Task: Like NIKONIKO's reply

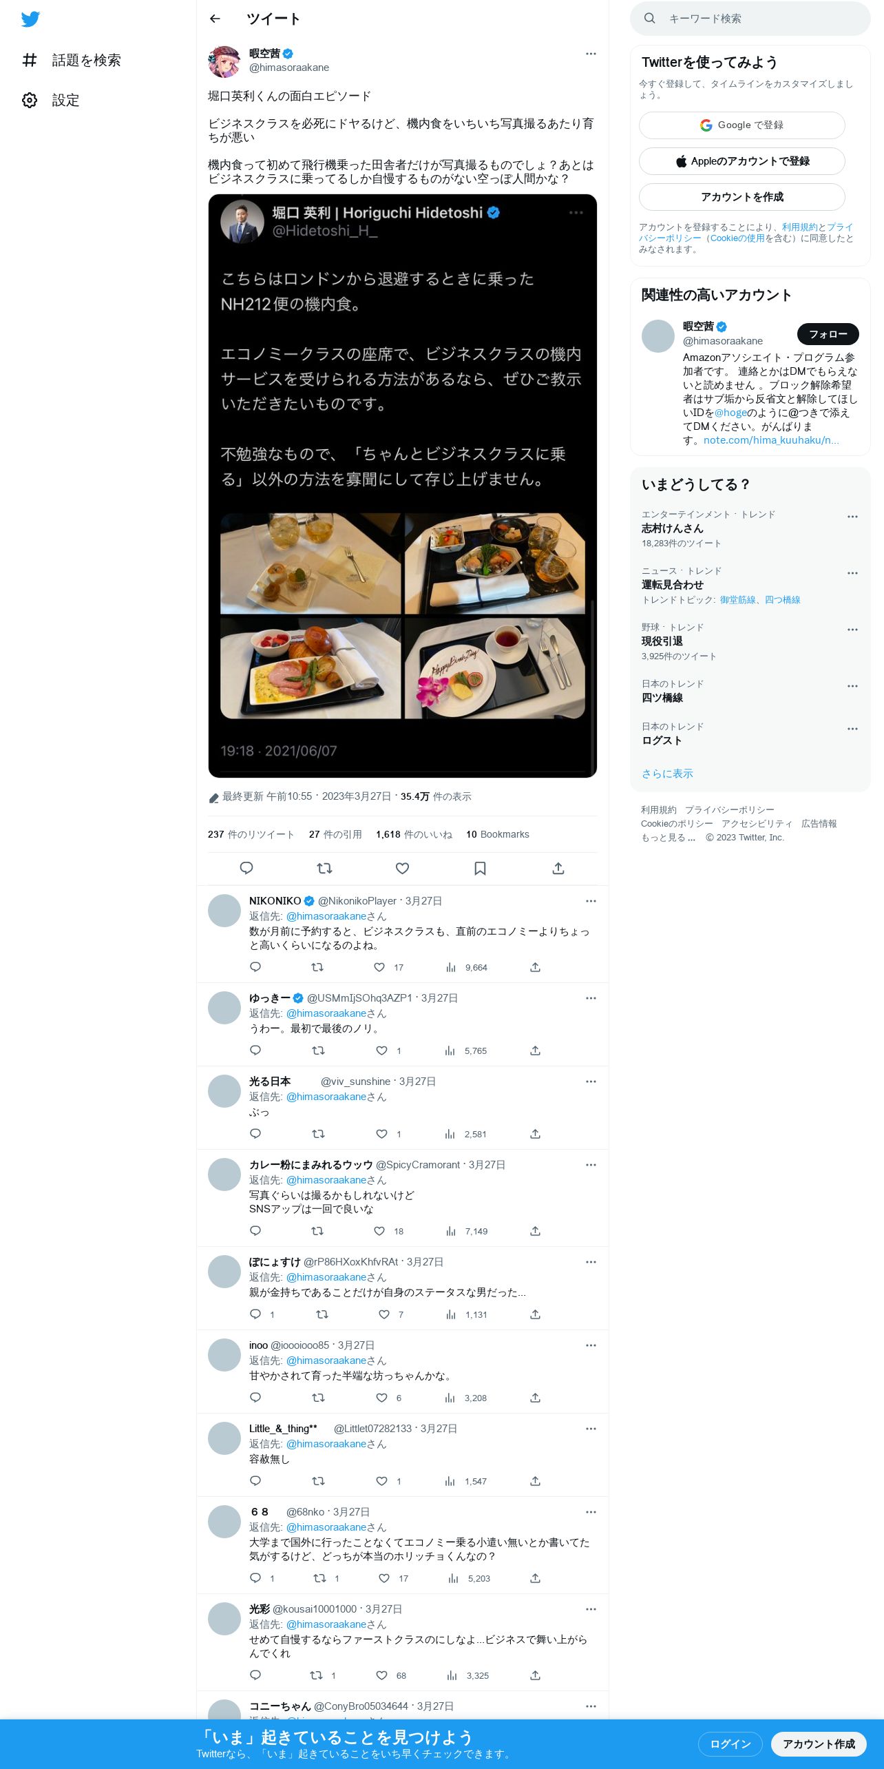Action: point(379,967)
